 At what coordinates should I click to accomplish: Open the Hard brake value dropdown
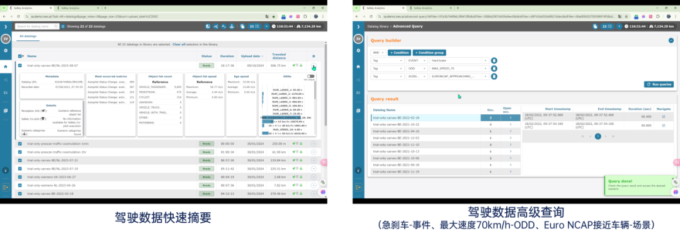(x=459, y=60)
